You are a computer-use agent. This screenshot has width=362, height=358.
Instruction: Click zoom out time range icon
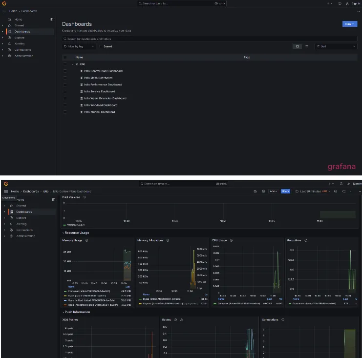[336, 191]
